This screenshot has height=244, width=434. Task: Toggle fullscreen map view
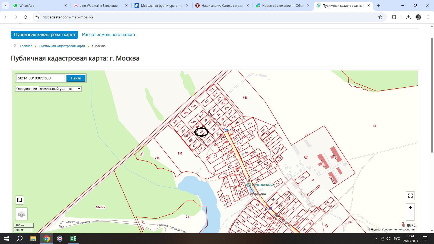click(410, 196)
